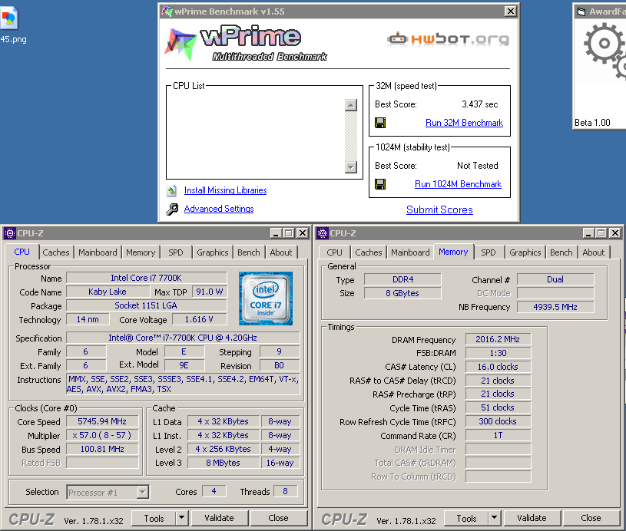Click the wPrime title bar app icon

(x=167, y=12)
